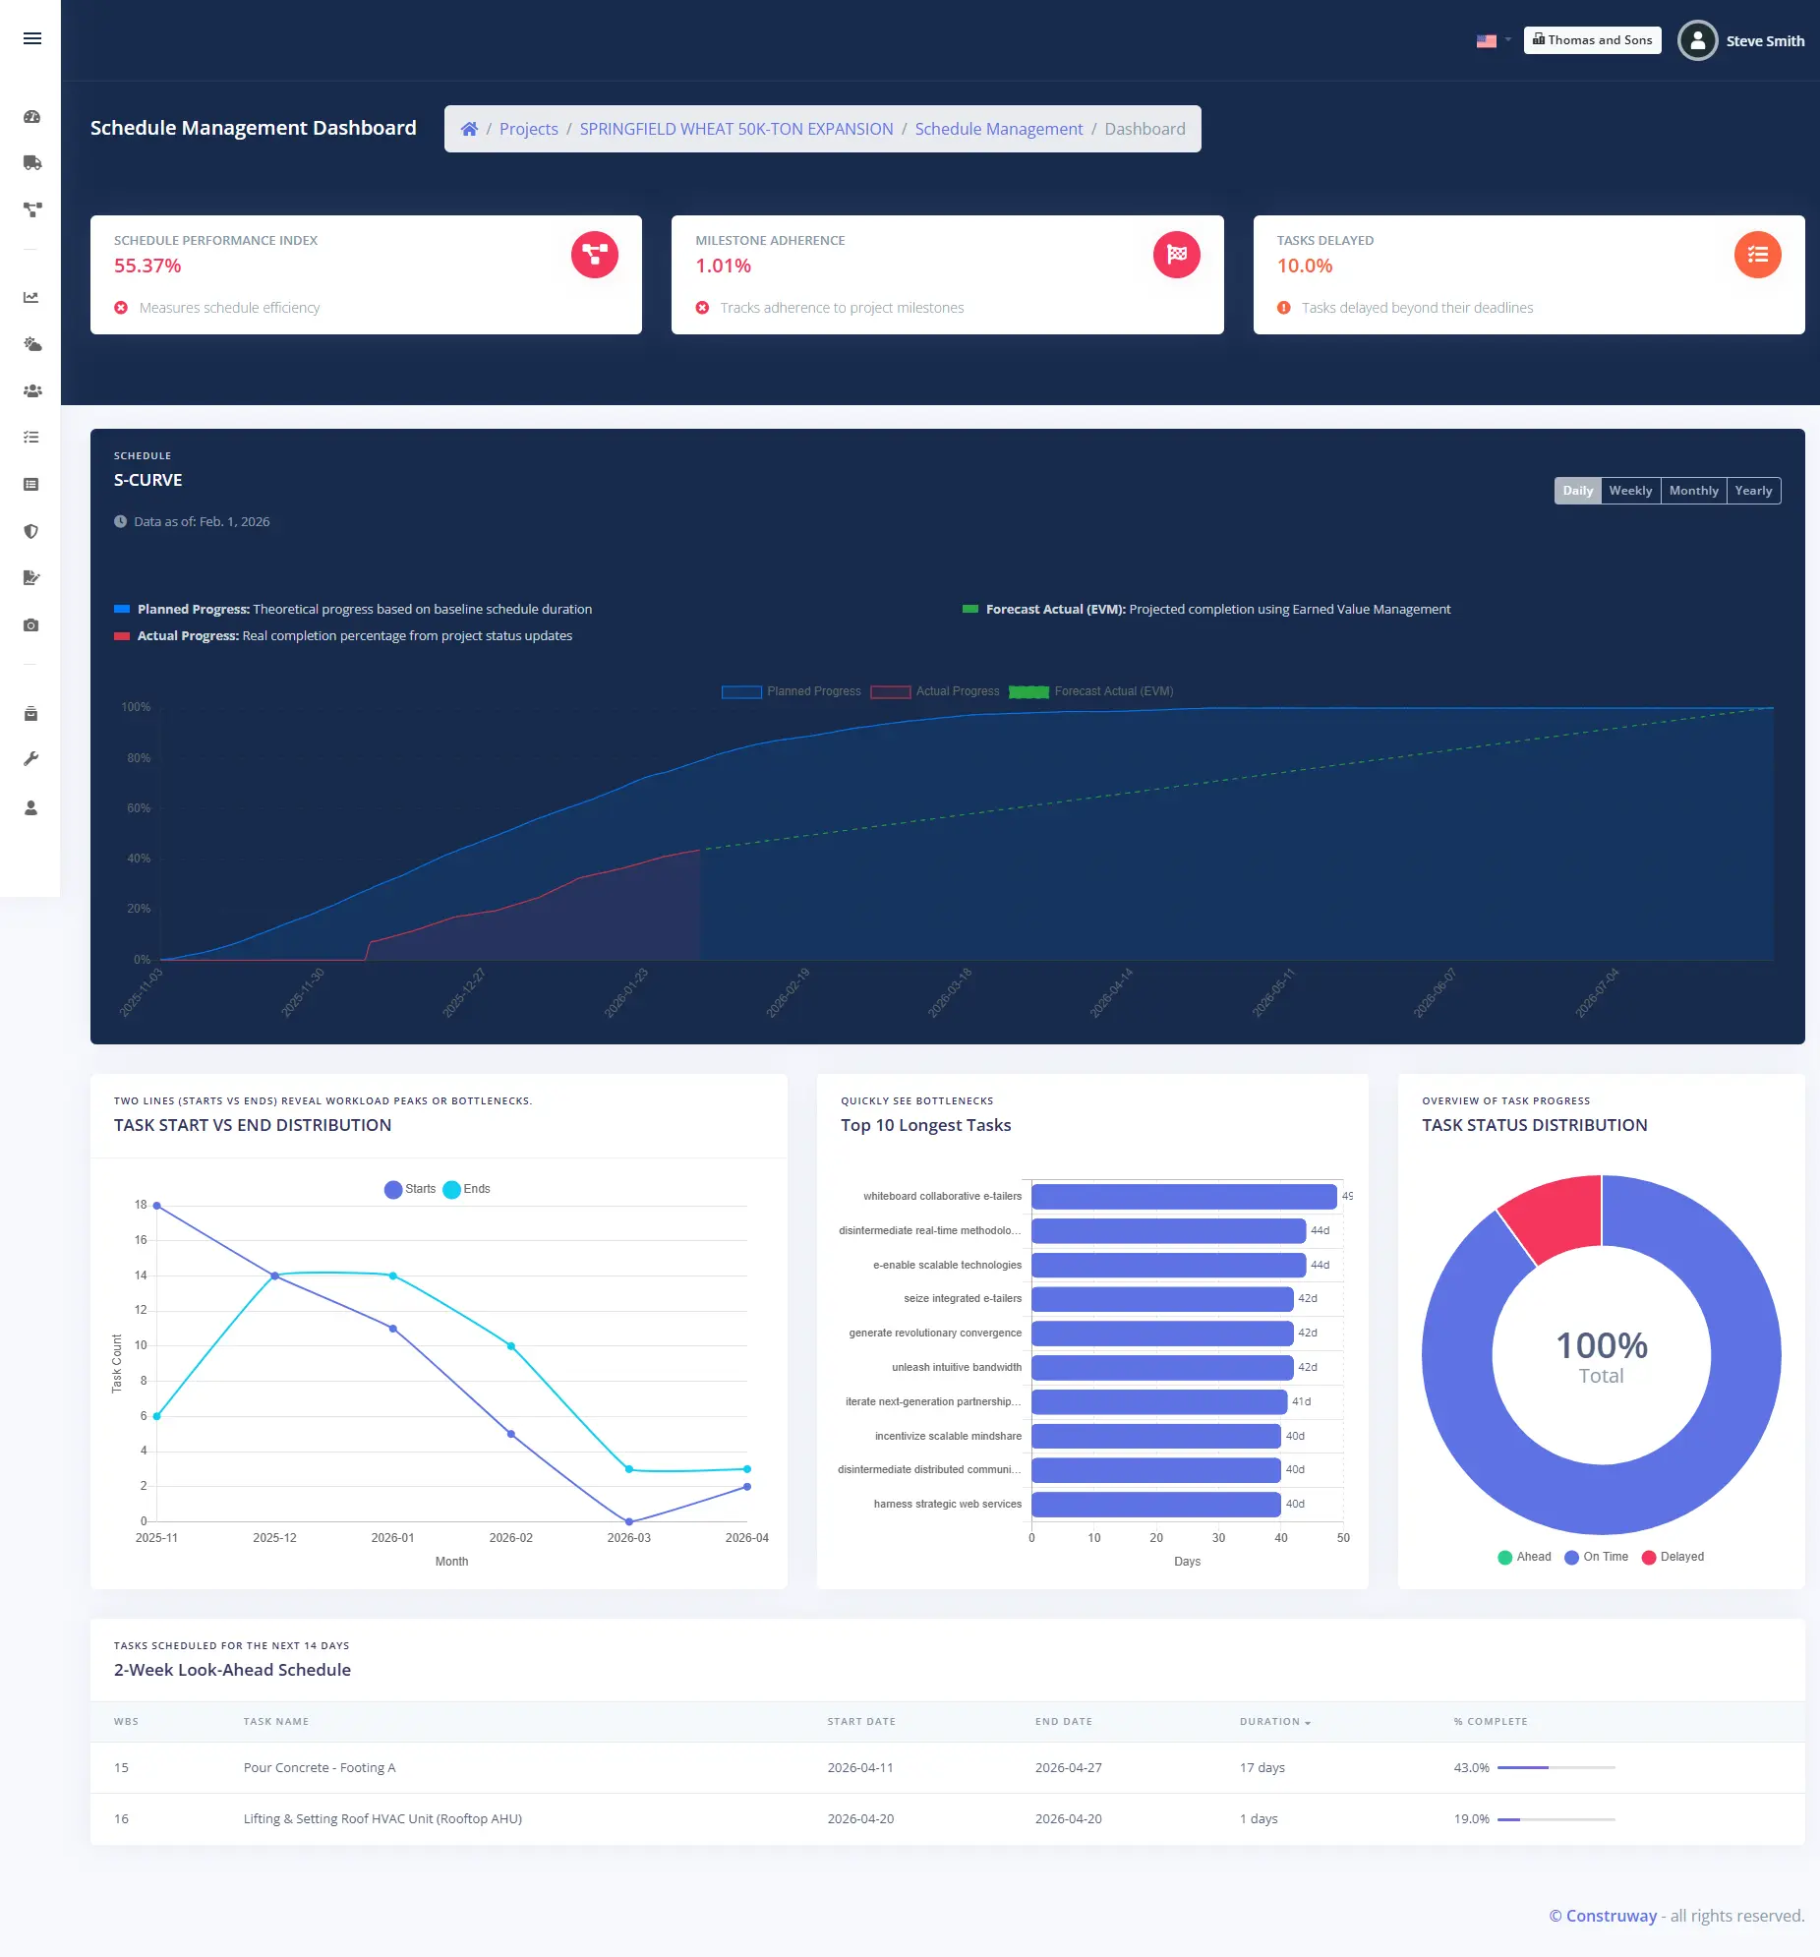Screen dimensions: 1820x1957
Task: Open the language flag dropdown
Action: (1493, 40)
